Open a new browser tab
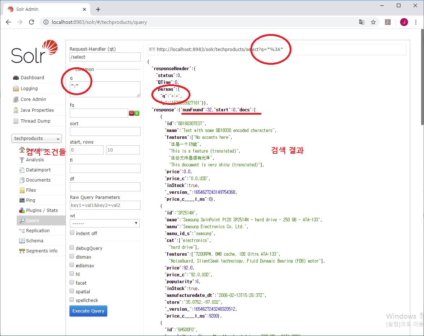424x336 pixels. point(98,9)
